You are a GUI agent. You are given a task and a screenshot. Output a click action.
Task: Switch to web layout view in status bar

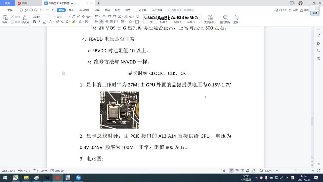(x=248, y=171)
